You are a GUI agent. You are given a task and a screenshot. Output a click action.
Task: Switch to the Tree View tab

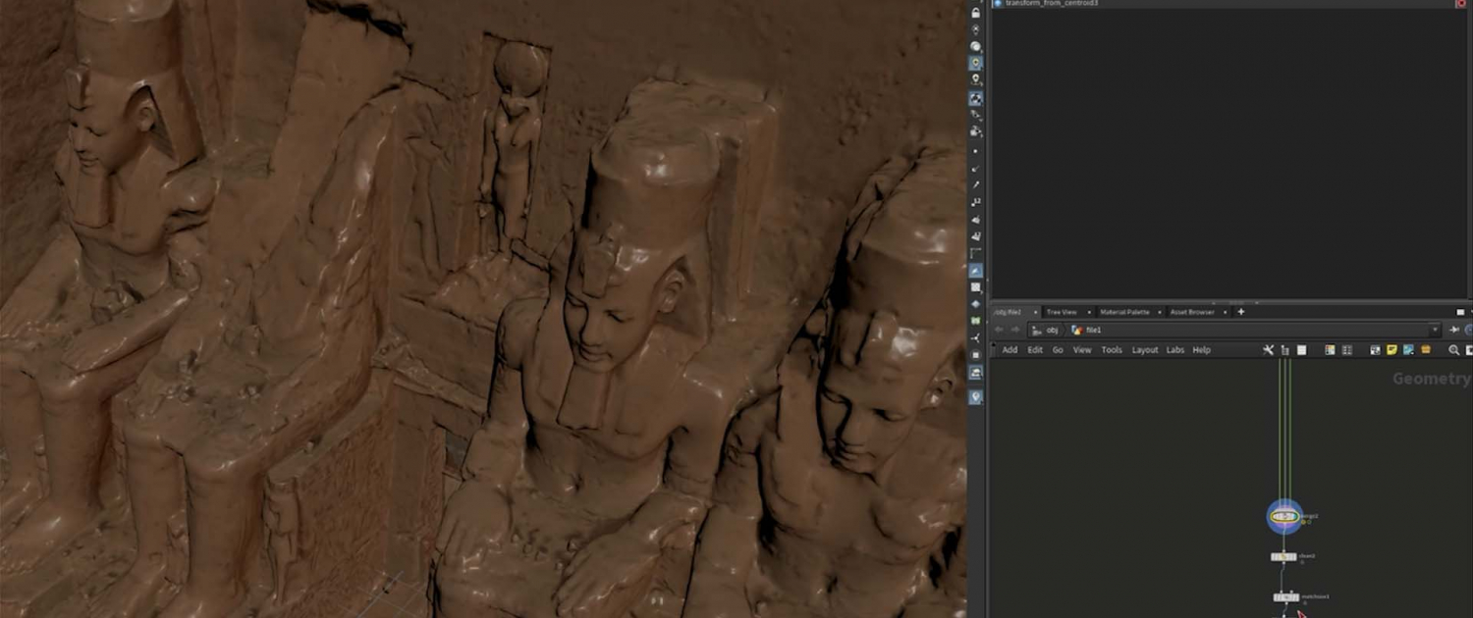(x=1061, y=312)
